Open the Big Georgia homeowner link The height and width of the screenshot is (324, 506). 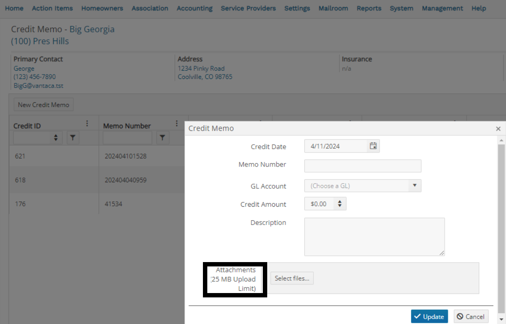(x=92, y=29)
